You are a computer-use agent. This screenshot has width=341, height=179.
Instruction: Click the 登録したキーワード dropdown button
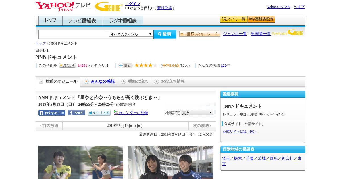pos(200,34)
